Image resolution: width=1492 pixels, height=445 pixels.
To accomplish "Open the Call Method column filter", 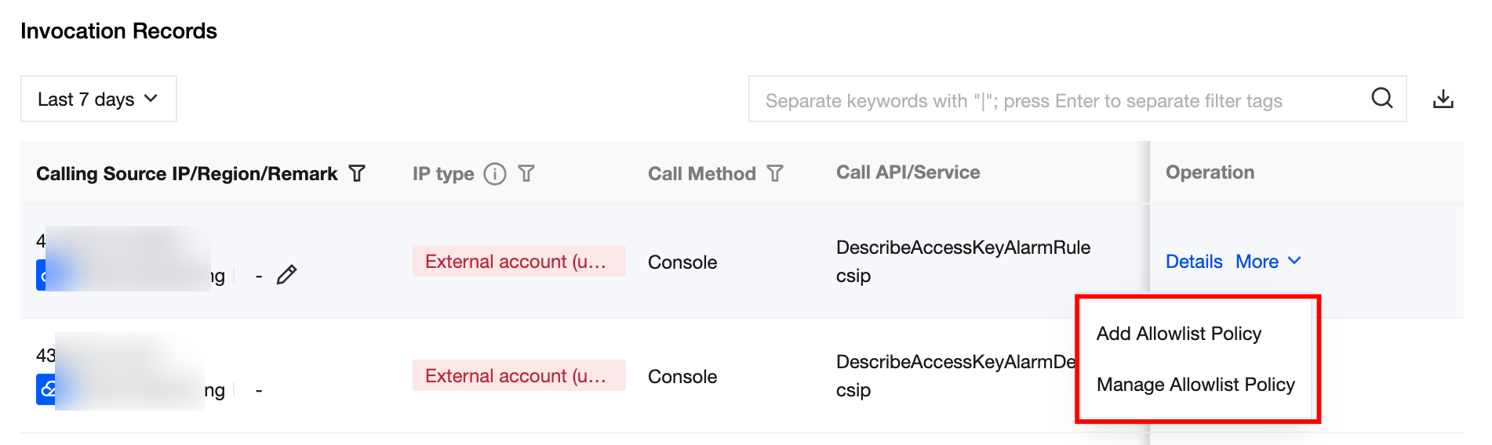I will pyautogui.click(x=775, y=173).
